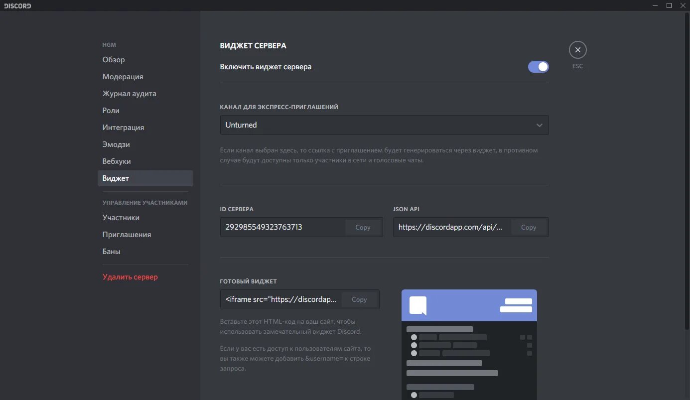Click the Включить виджет сервера label
690x400 pixels.
click(x=266, y=67)
